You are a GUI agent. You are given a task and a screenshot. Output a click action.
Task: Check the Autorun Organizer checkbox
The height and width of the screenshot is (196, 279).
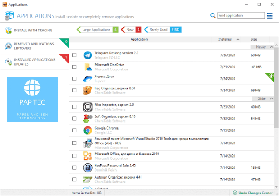pos(75,179)
